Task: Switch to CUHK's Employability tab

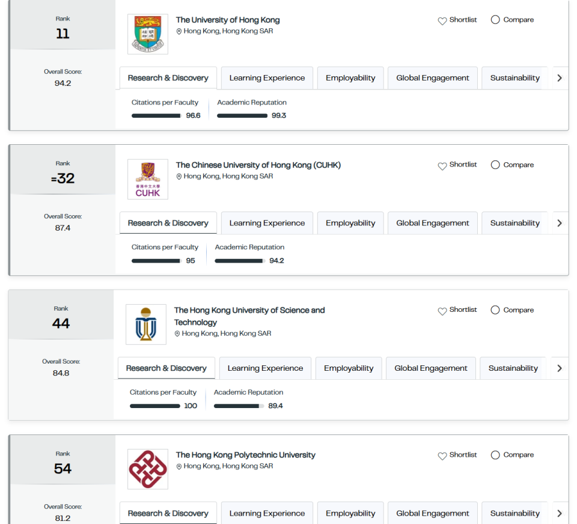Action: tap(350, 223)
